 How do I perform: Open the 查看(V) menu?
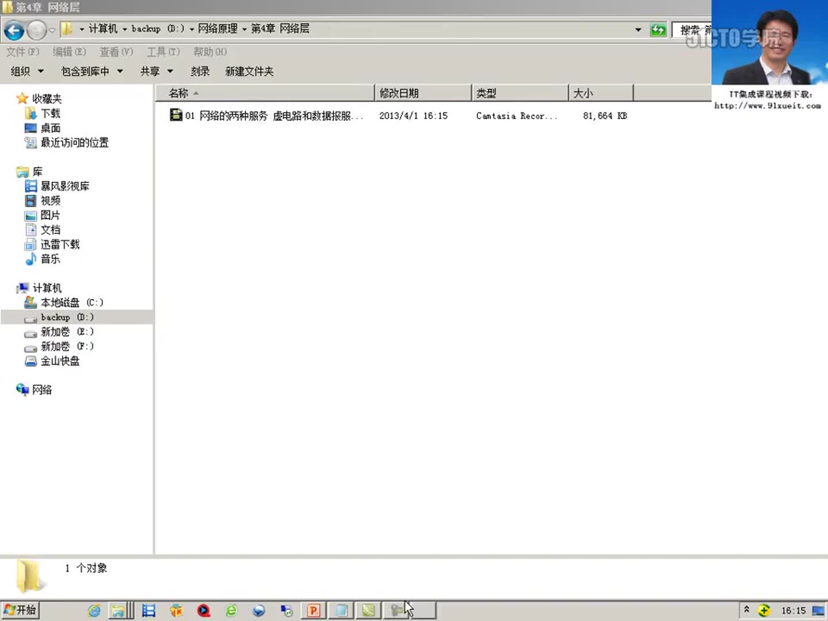(116, 52)
